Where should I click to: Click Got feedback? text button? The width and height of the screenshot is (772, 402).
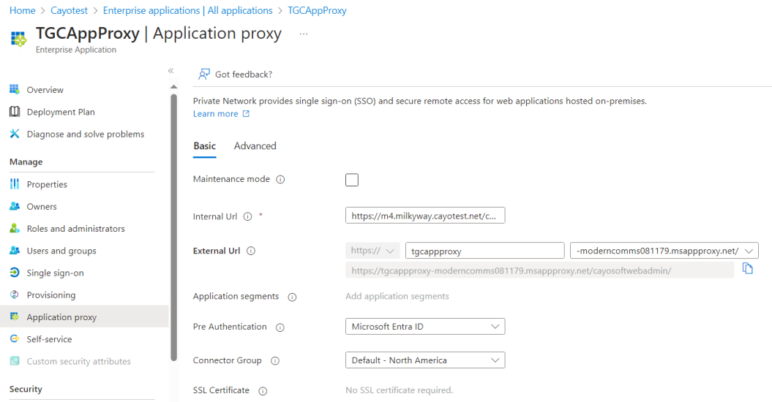pos(244,75)
